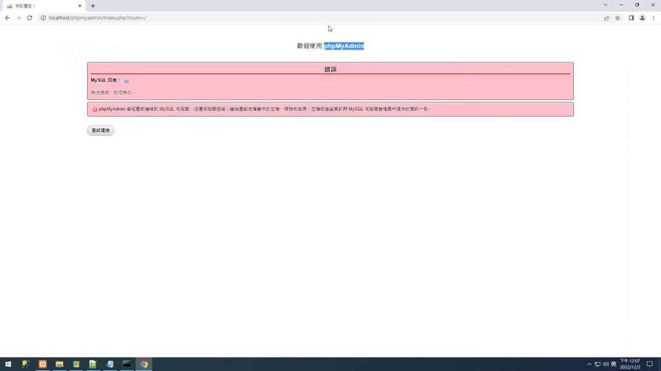Open network status in system tray
Viewport: 661px width, 371px height.
[597, 364]
